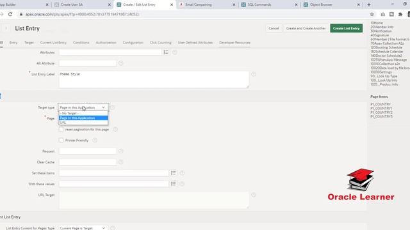The height and width of the screenshot is (230, 410).
Task: Show help for Clear Cache field
Action: tap(121, 162)
